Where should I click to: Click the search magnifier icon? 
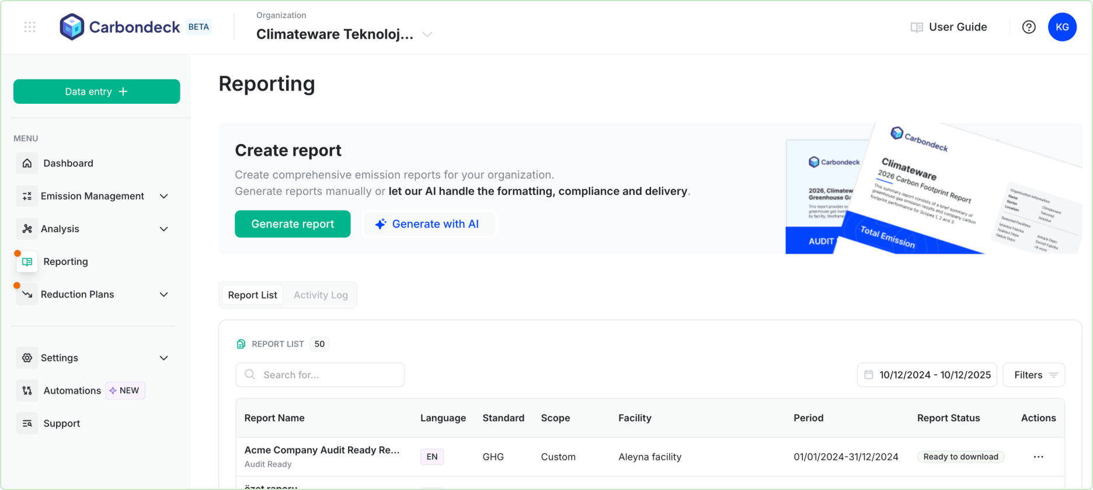[x=250, y=374]
